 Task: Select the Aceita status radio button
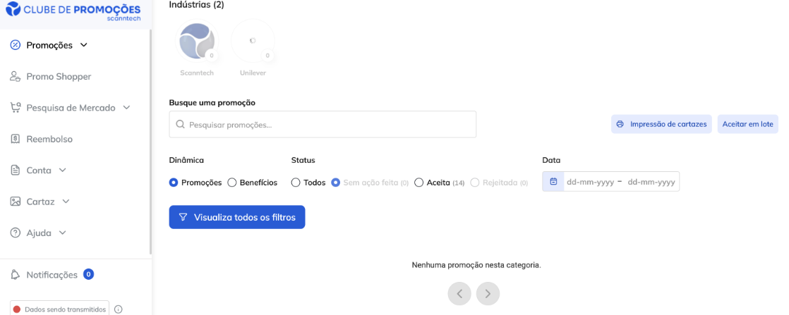(419, 183)
